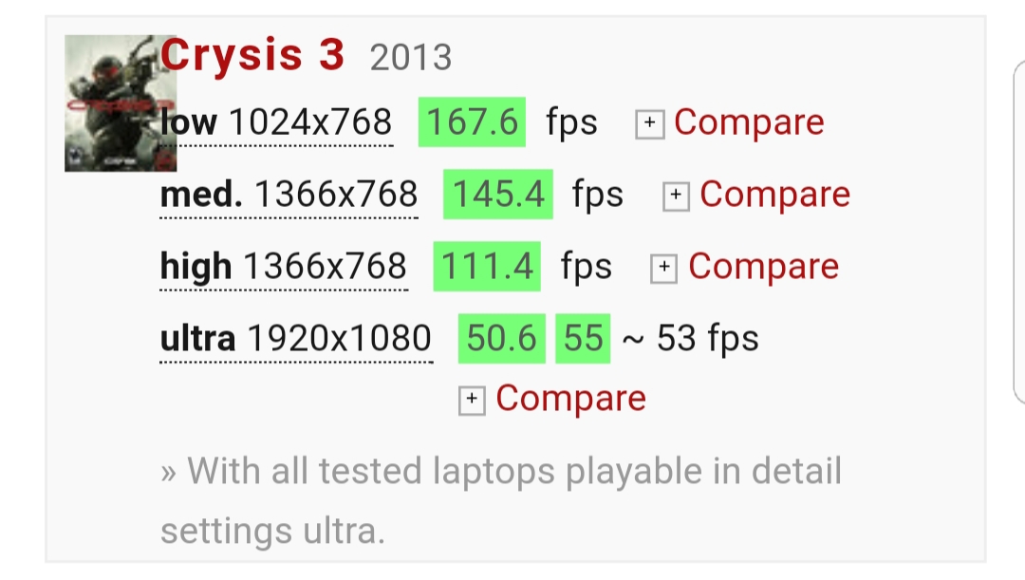
Task: Select the 145.4 fps result box
Action: tap(498, 195)
